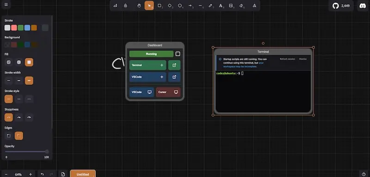Open the current stroke color picker
This screenshot has height=177, width=370.
pos(45,28)
